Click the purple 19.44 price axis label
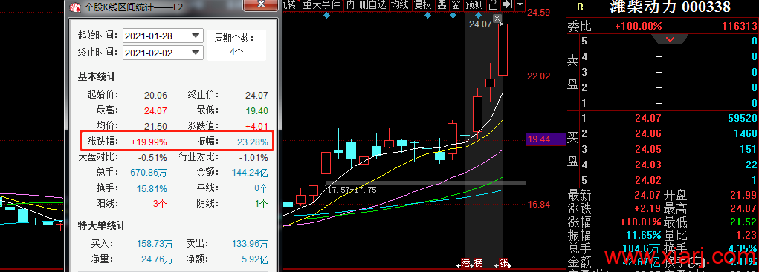Screen dimensions: 759x272 click(x=544, y=139)
